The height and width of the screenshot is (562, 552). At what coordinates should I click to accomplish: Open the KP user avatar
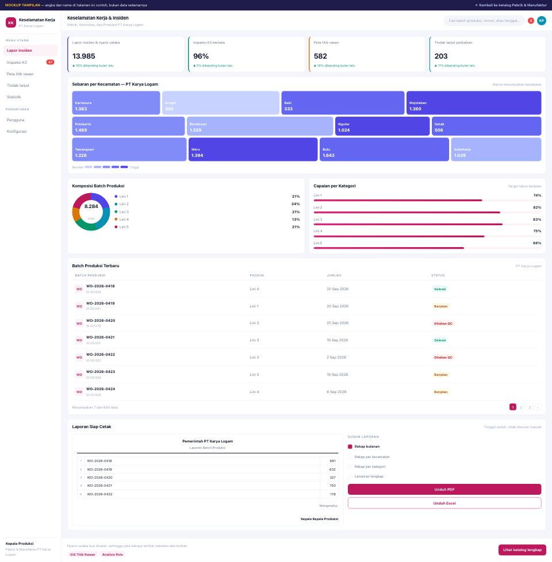tap(541, 21)
